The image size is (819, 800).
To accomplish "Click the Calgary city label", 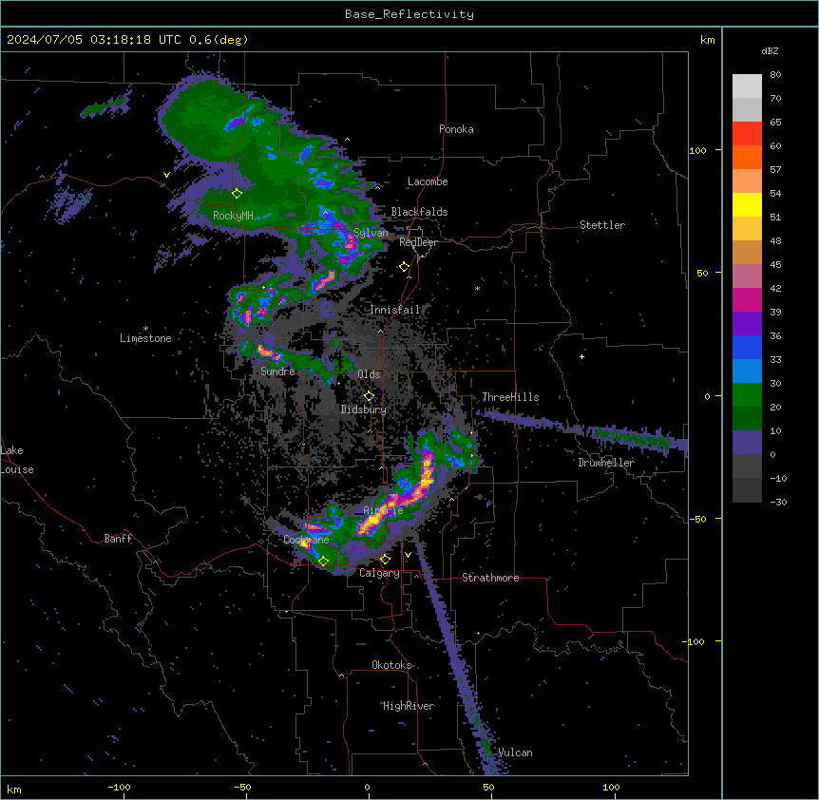I will [x=379, y=573].
